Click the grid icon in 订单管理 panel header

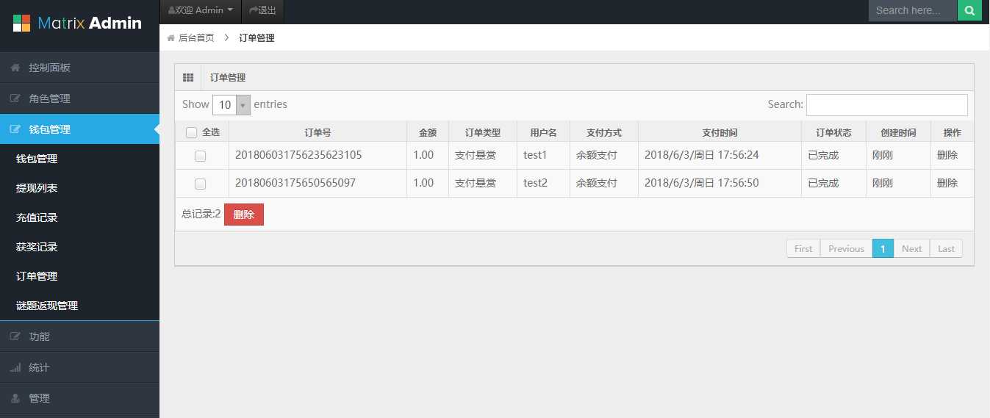point(188,77)
